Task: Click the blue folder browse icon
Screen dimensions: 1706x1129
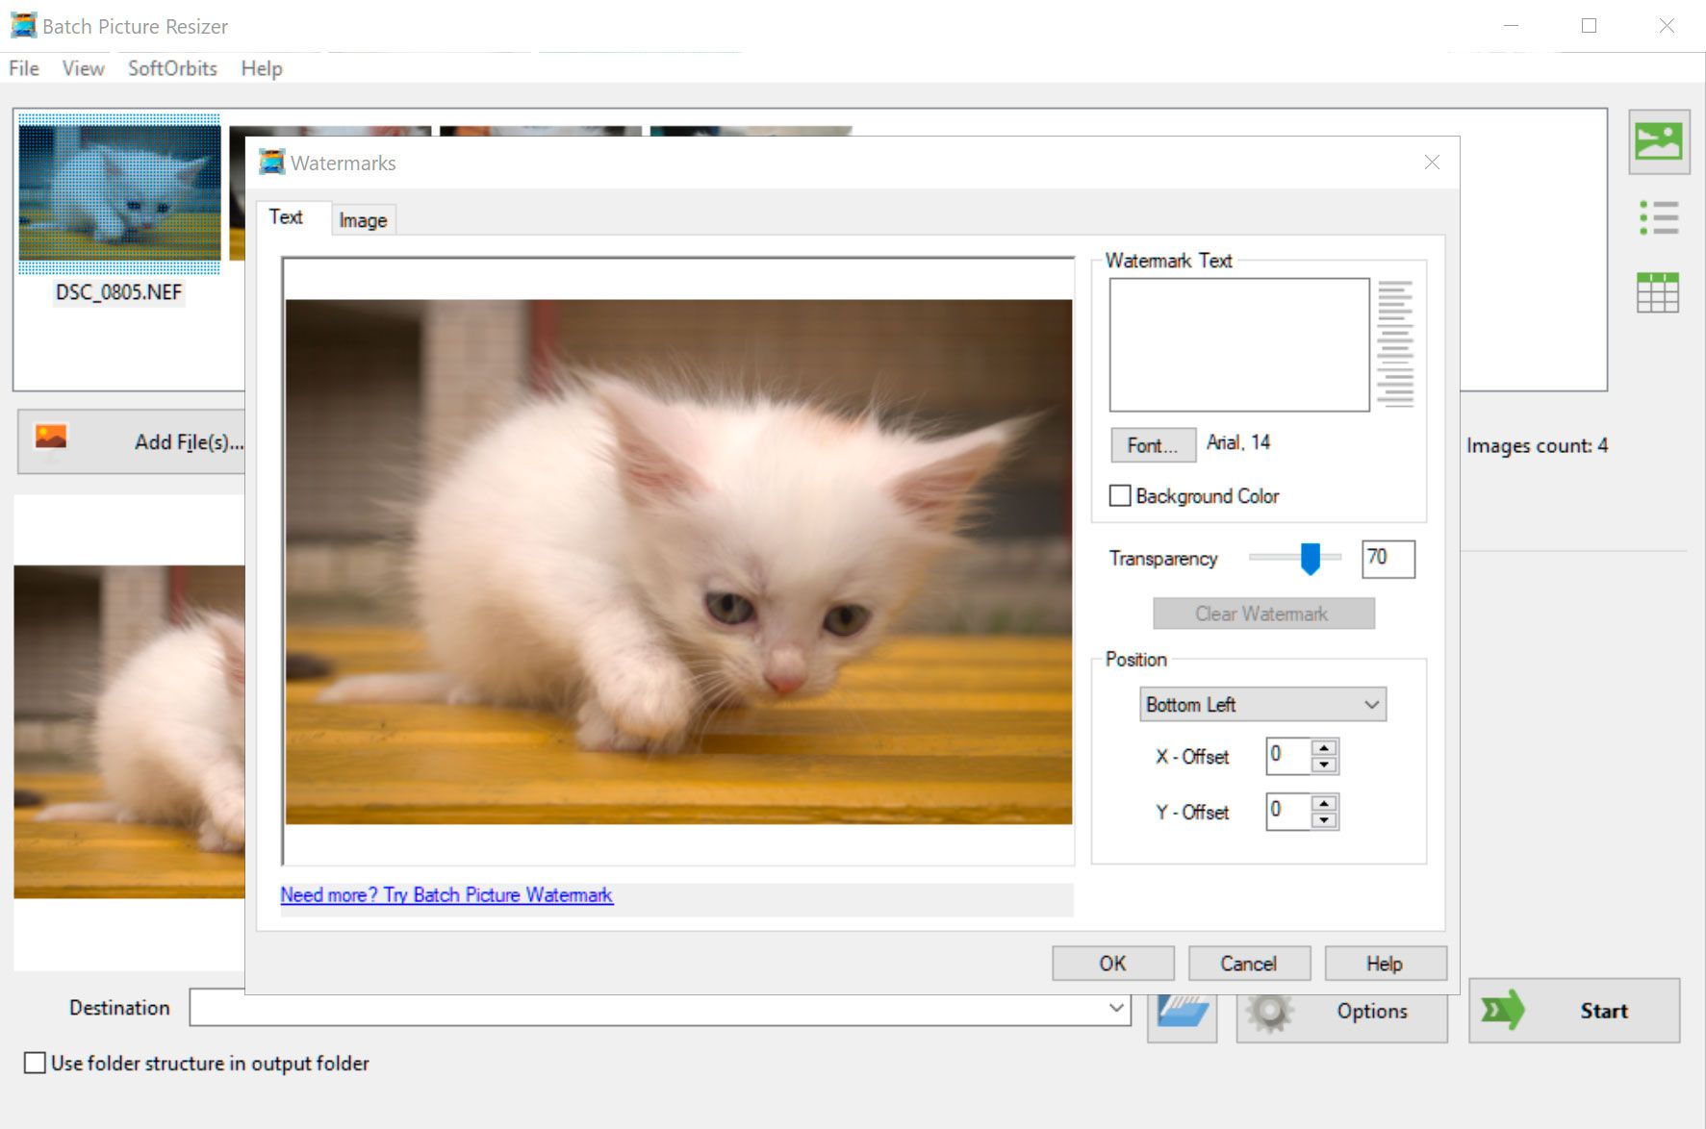Action: [x=1183, y=1014]
